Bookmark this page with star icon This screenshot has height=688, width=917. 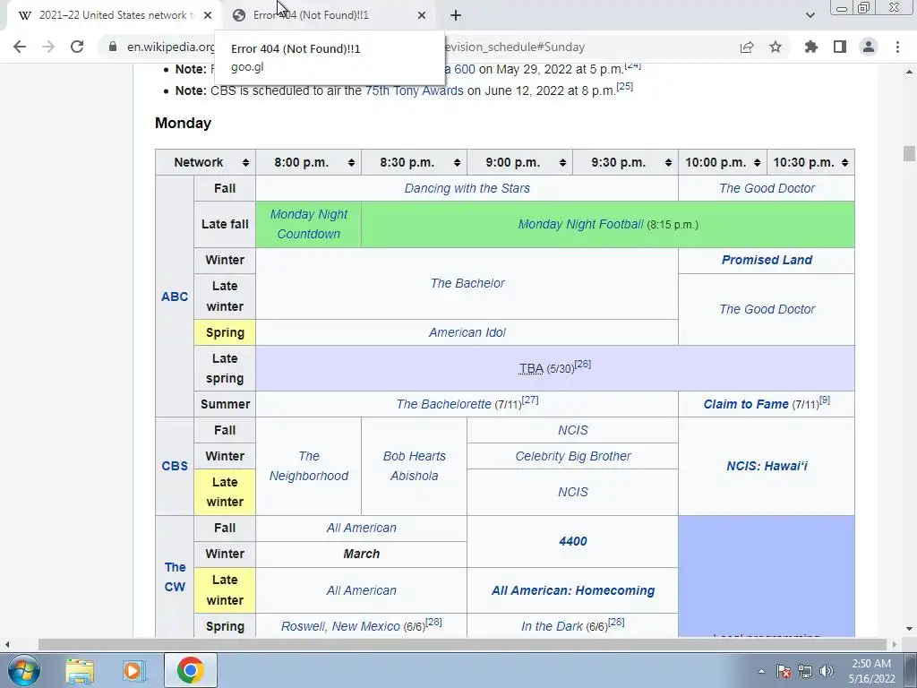(x=776, y=47)
